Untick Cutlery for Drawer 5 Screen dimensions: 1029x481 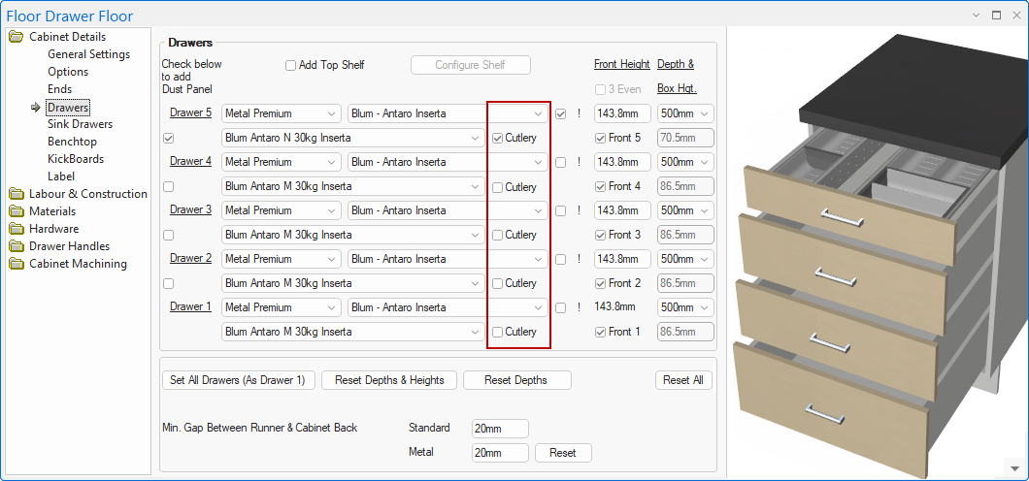497,139
